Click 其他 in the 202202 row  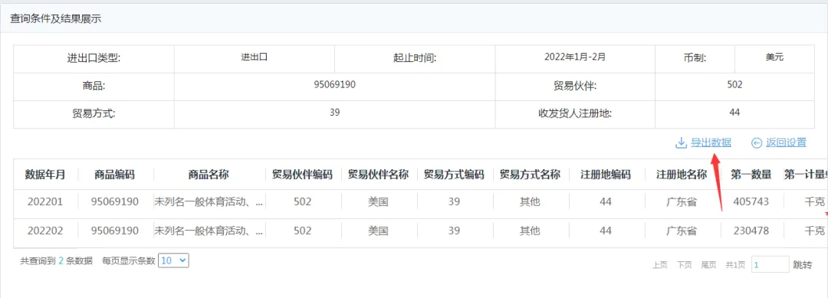point(531,231)
